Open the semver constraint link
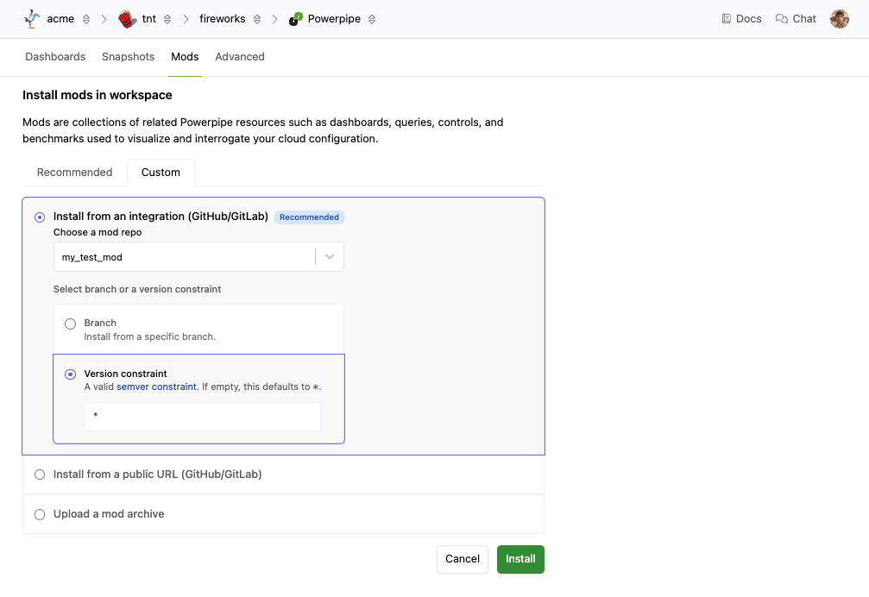 click(156, 387)
